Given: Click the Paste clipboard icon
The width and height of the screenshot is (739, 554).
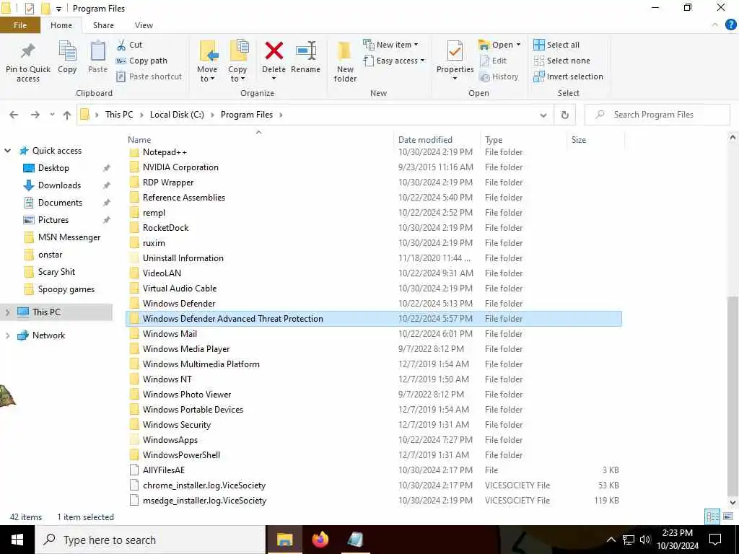Looking at the screenshot, I should (97, 51).
